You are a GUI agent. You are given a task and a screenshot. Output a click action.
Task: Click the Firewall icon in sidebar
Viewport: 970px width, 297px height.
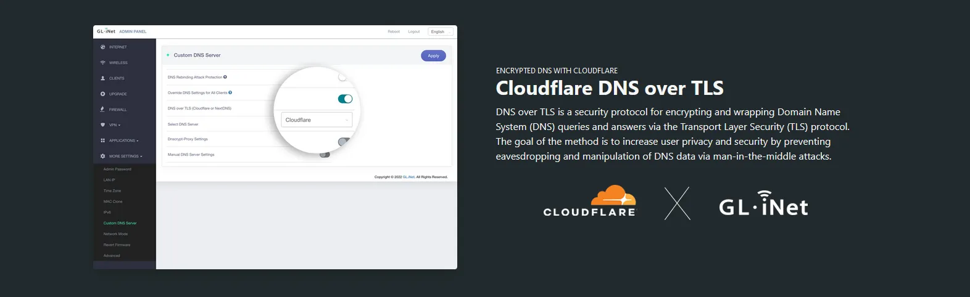[102, 110]
